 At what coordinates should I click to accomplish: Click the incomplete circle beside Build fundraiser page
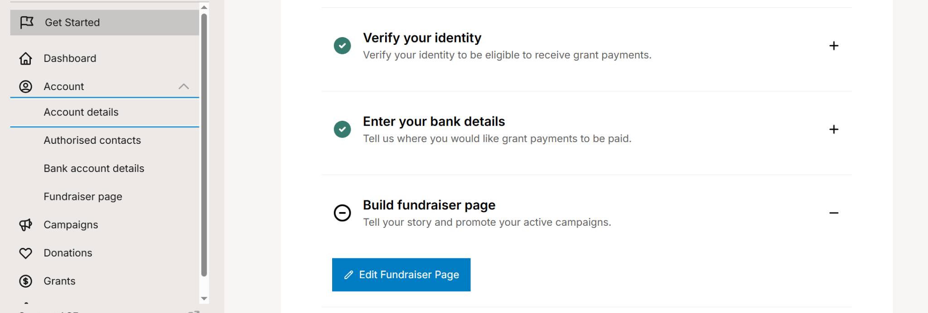(342, 213)
